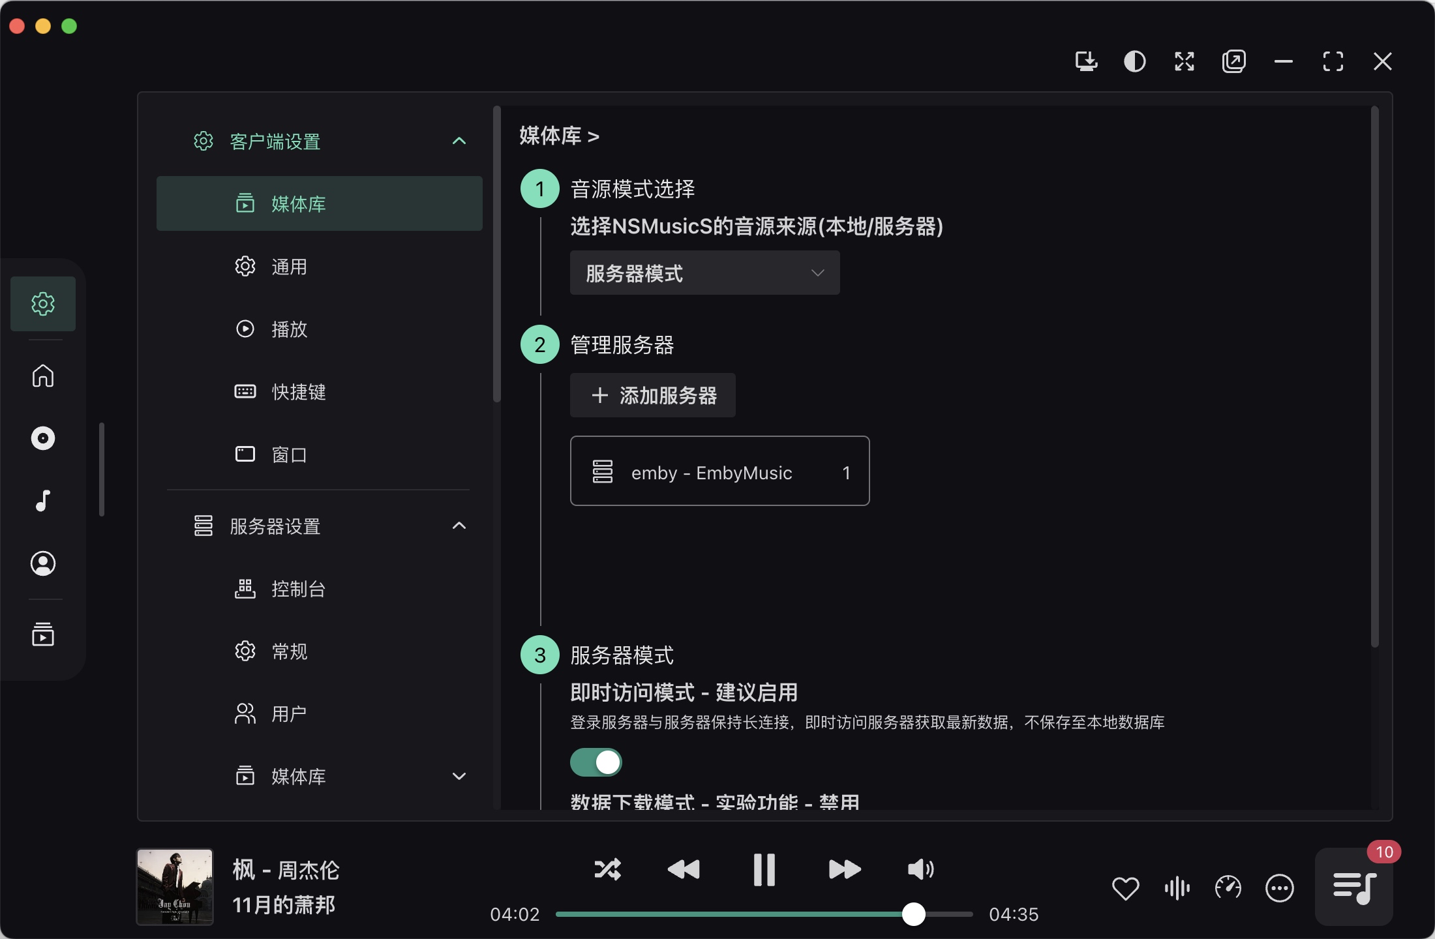Open the 常规 server settings page

[x=320, y=651]
